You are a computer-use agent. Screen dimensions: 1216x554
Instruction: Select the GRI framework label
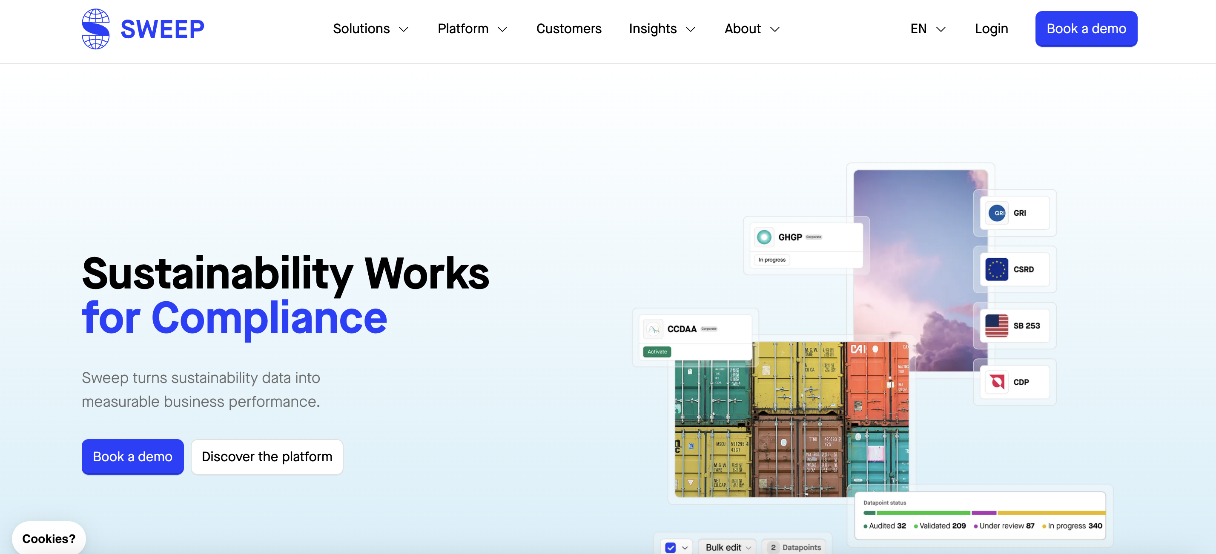(x=1020, y=213)
